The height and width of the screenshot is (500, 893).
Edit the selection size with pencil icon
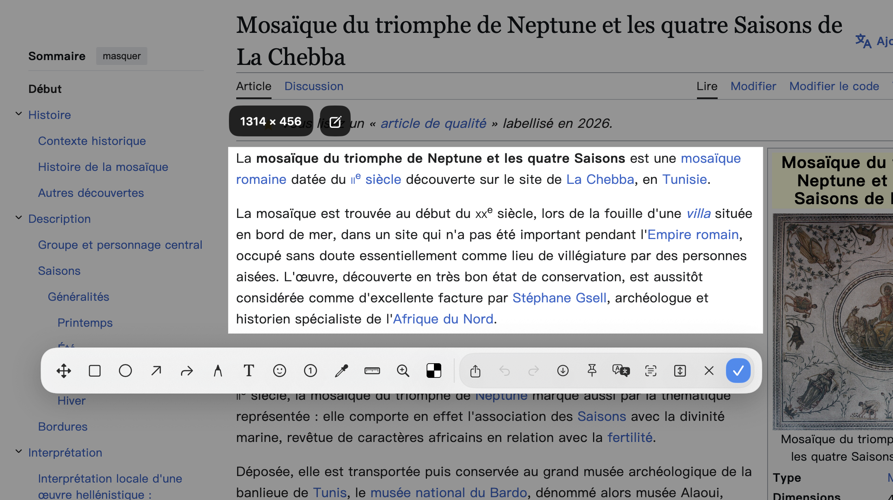(x=335, y=121)
